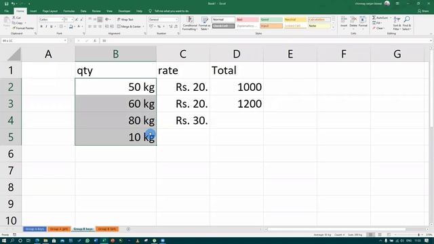This screenshot has width=434, height=244.
Task: Toggle Merge & Center
Action: pos(129,26)
